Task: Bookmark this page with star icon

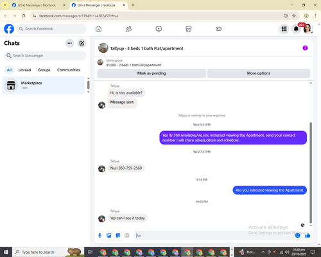Action: click(294, 16)
